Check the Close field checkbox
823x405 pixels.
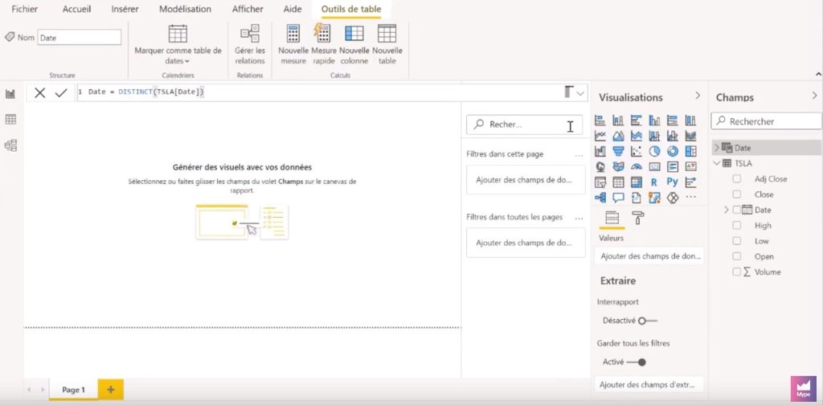(x=737, y=194)
